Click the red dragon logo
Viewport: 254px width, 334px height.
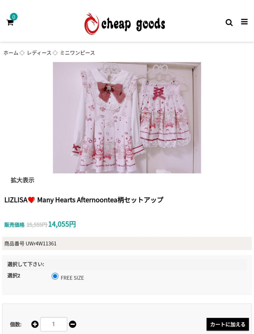tap(92, 24)
